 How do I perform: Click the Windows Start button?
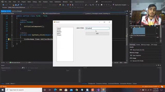point(3,90)
